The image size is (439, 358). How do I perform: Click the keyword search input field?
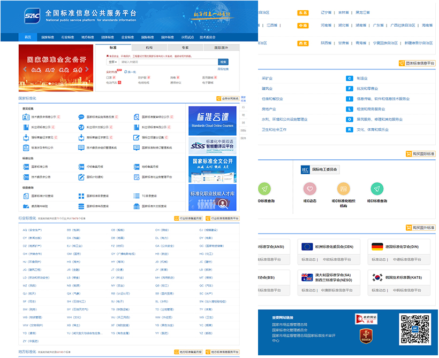click(x=169, y=62)
